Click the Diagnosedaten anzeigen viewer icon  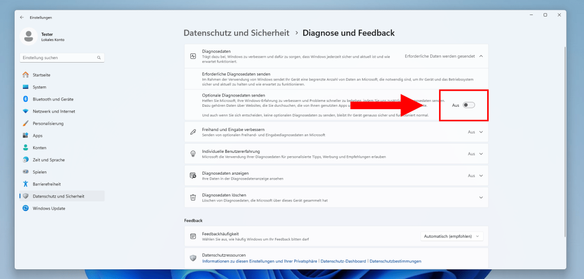193,176
